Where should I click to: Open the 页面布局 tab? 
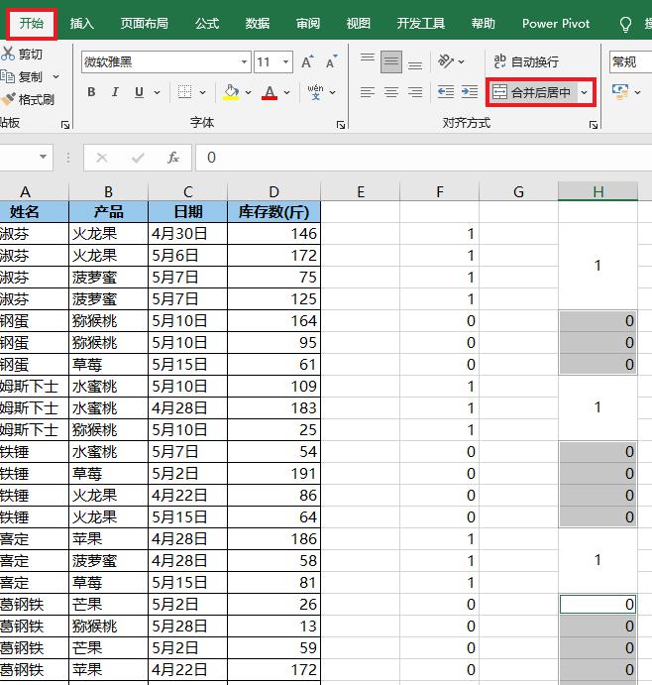[145, 23]
